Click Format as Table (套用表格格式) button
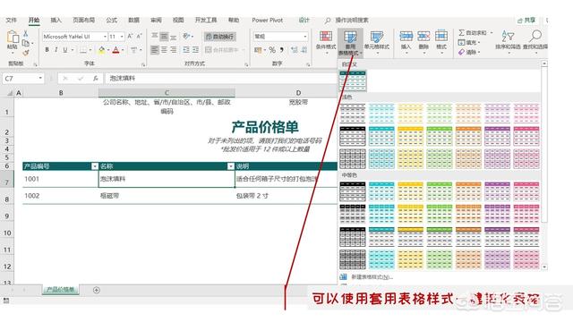The width and height of the screenshot is (573, 322). [350, 43]
